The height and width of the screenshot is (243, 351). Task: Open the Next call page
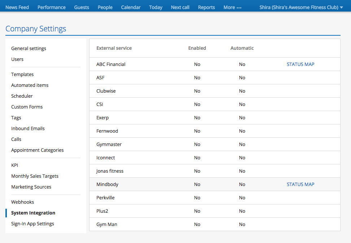180,7
